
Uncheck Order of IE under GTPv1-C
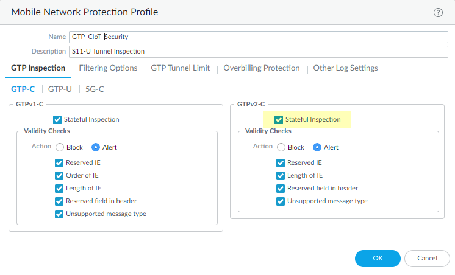click(x=59, y=175)
